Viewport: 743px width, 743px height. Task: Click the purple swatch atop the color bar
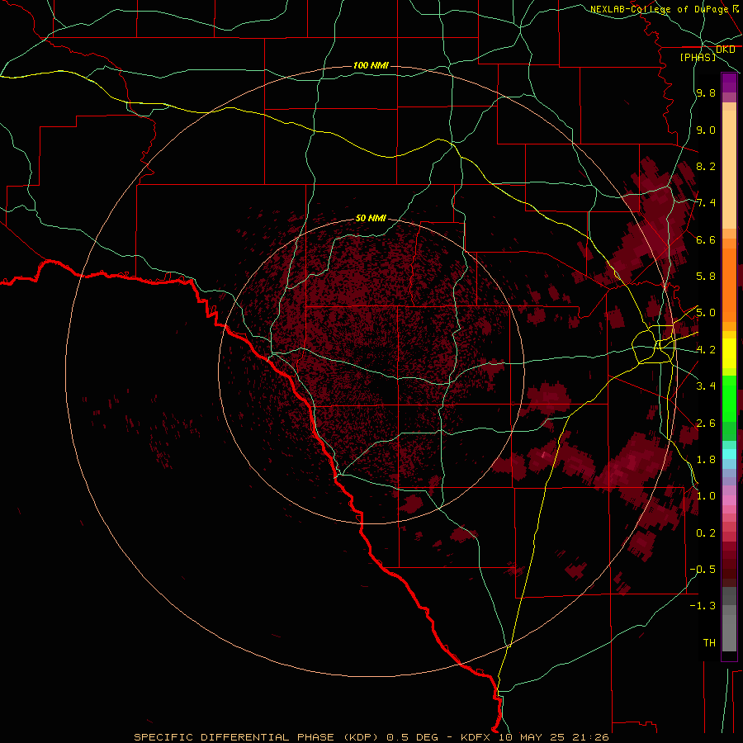pos(729,83)
